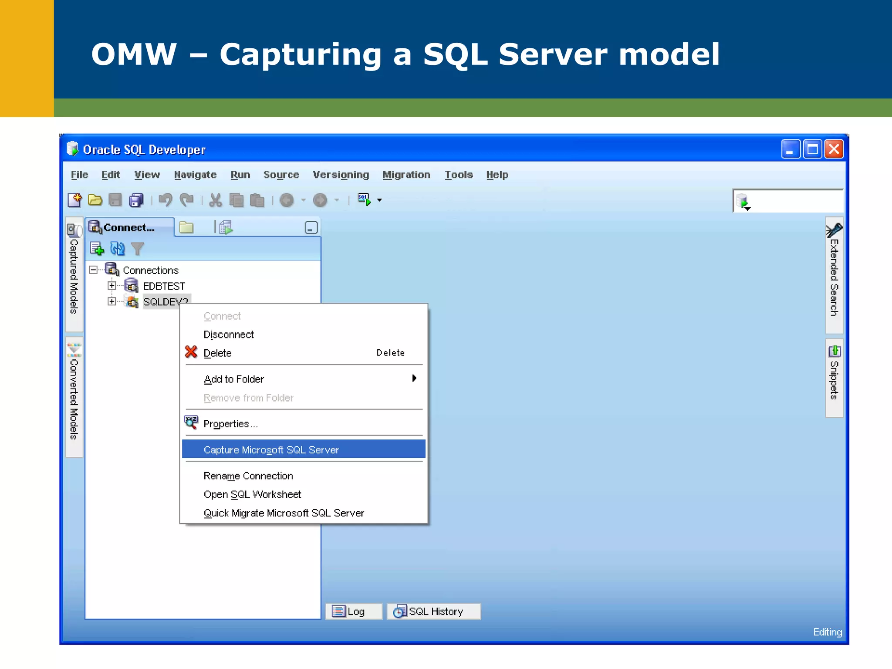
Task: Open the Log tab
Action: click(354, 611)
